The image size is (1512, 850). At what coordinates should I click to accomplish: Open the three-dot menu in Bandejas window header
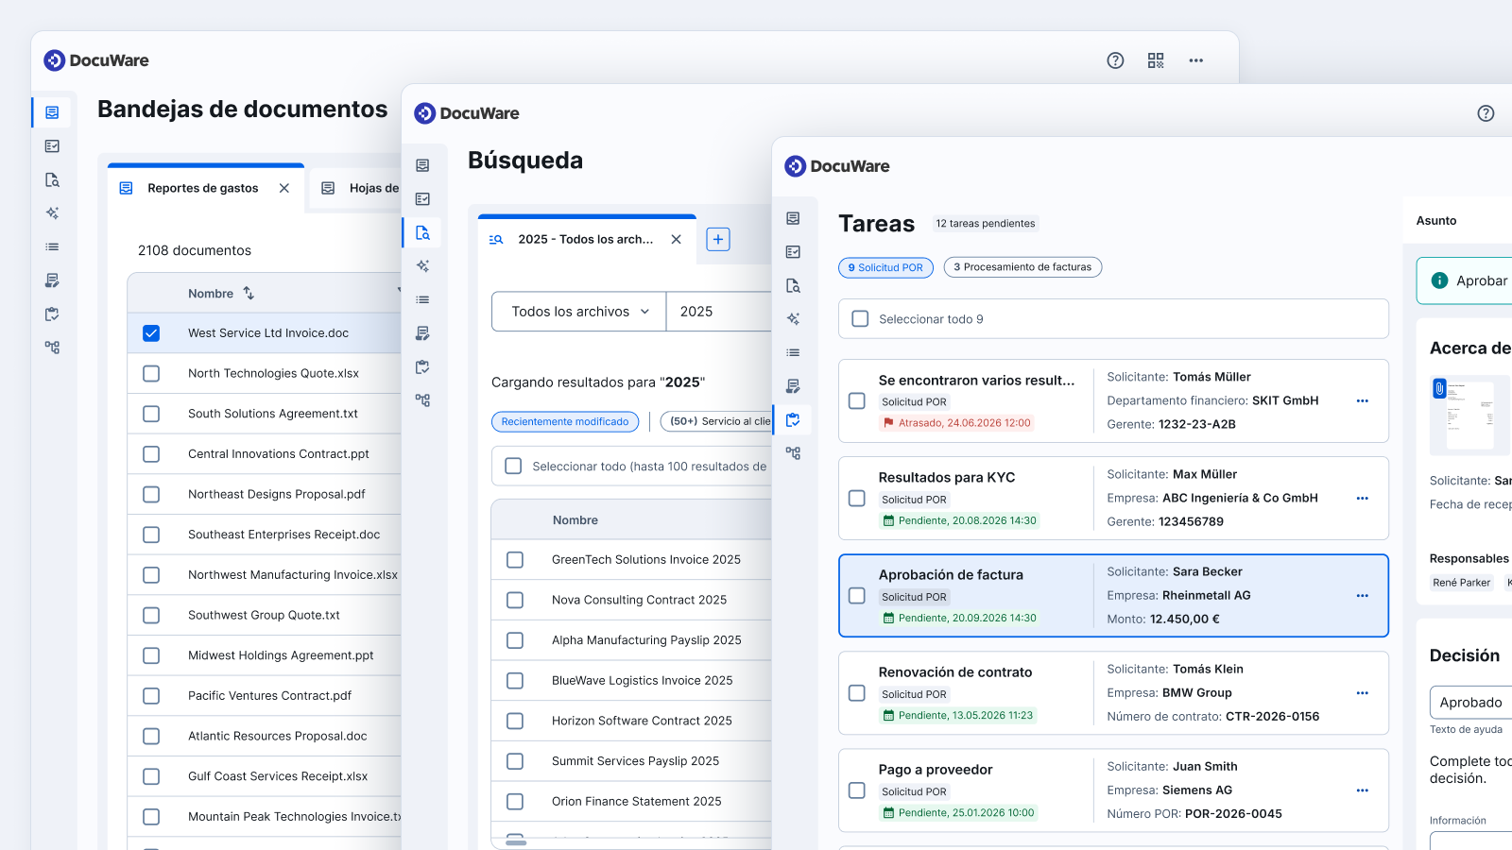(x=1196, y=60)
